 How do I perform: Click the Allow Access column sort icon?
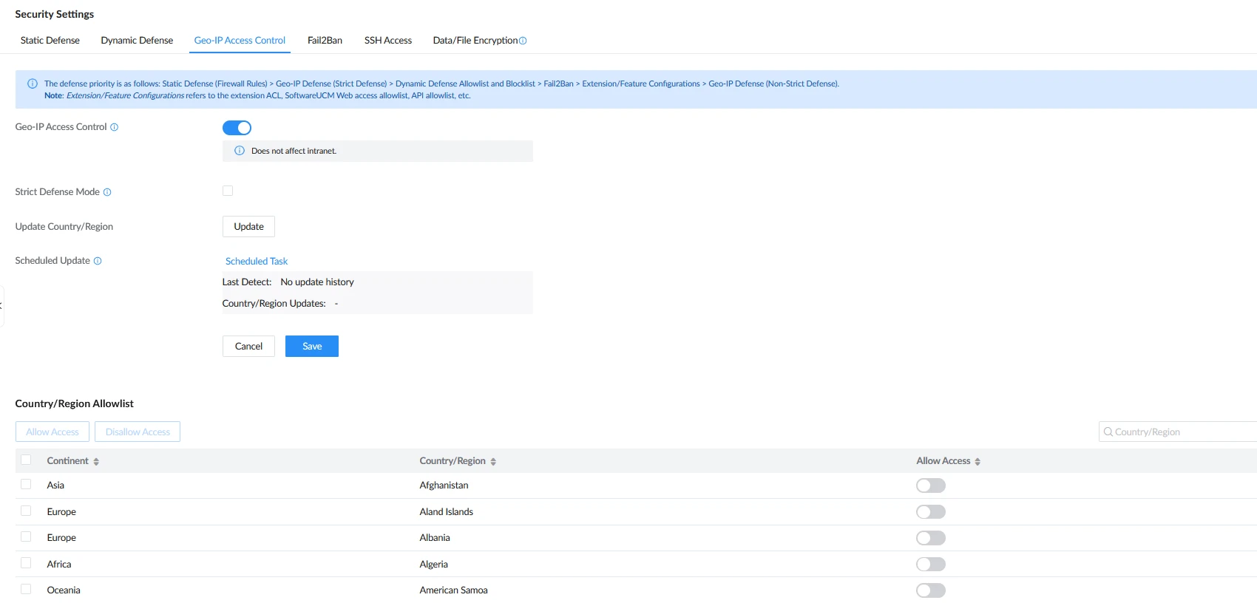tap(978, 461)
